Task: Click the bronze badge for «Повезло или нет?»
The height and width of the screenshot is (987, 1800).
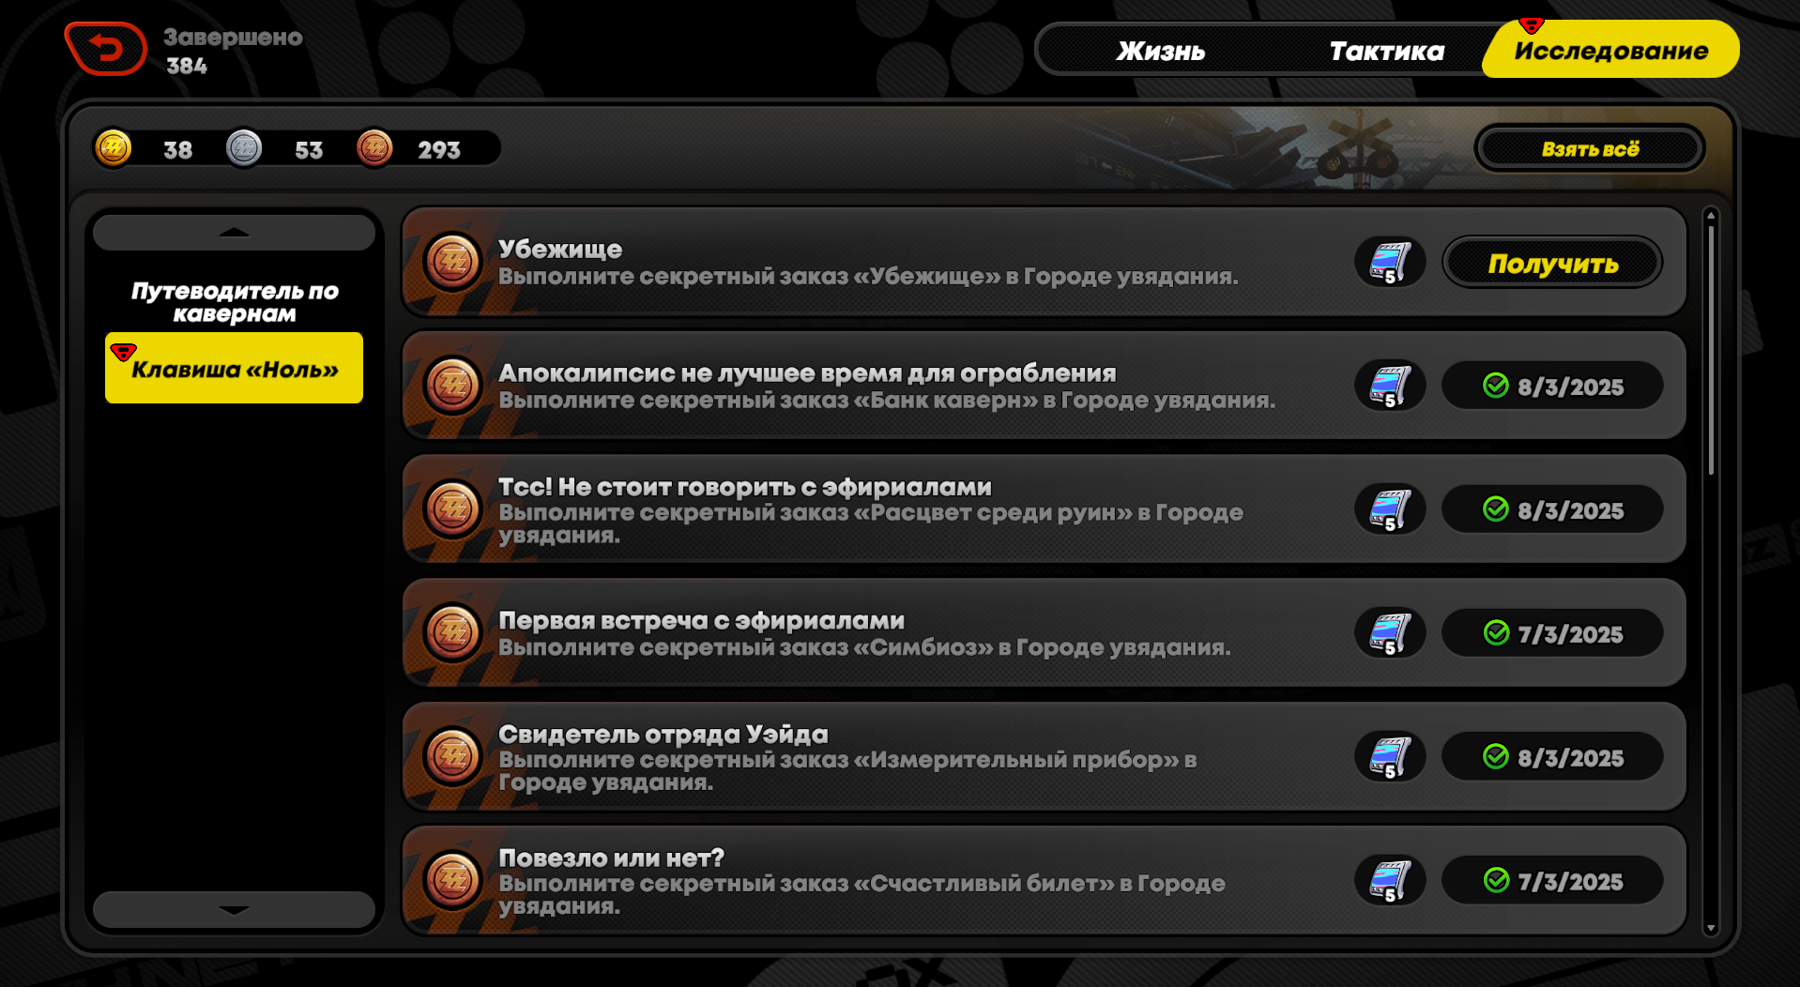Action: point(452,880)
